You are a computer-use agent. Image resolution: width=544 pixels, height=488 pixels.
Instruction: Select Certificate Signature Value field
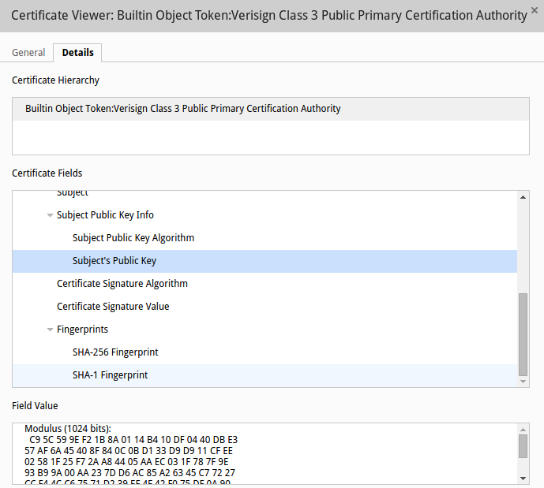pos(264,307)
